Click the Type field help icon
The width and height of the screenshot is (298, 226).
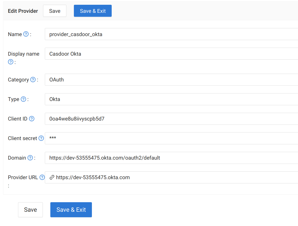point(23,99)
